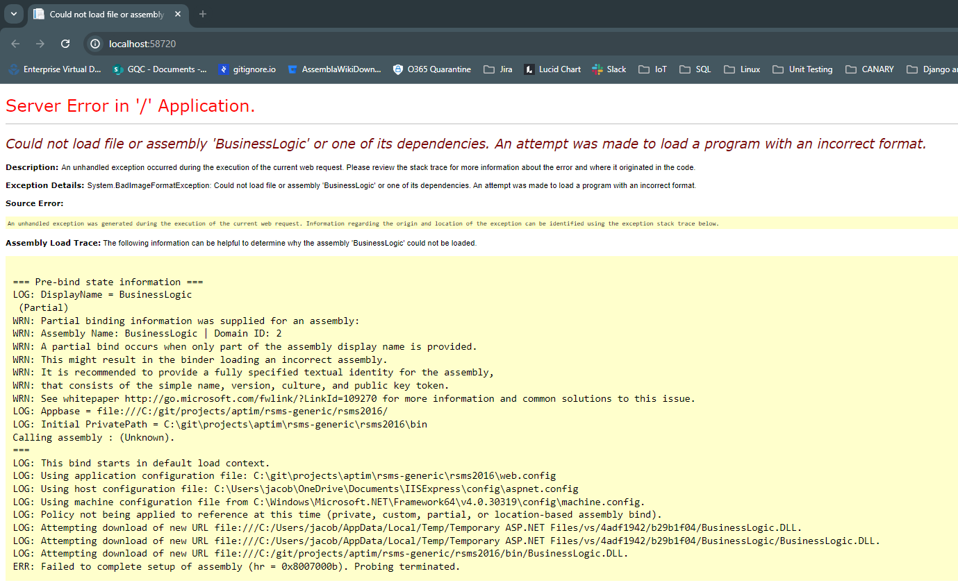The height and width of the screenshot is (585, 958).
Task: Open the Unit Testing bookmarks folder
Action: (802, 69)
